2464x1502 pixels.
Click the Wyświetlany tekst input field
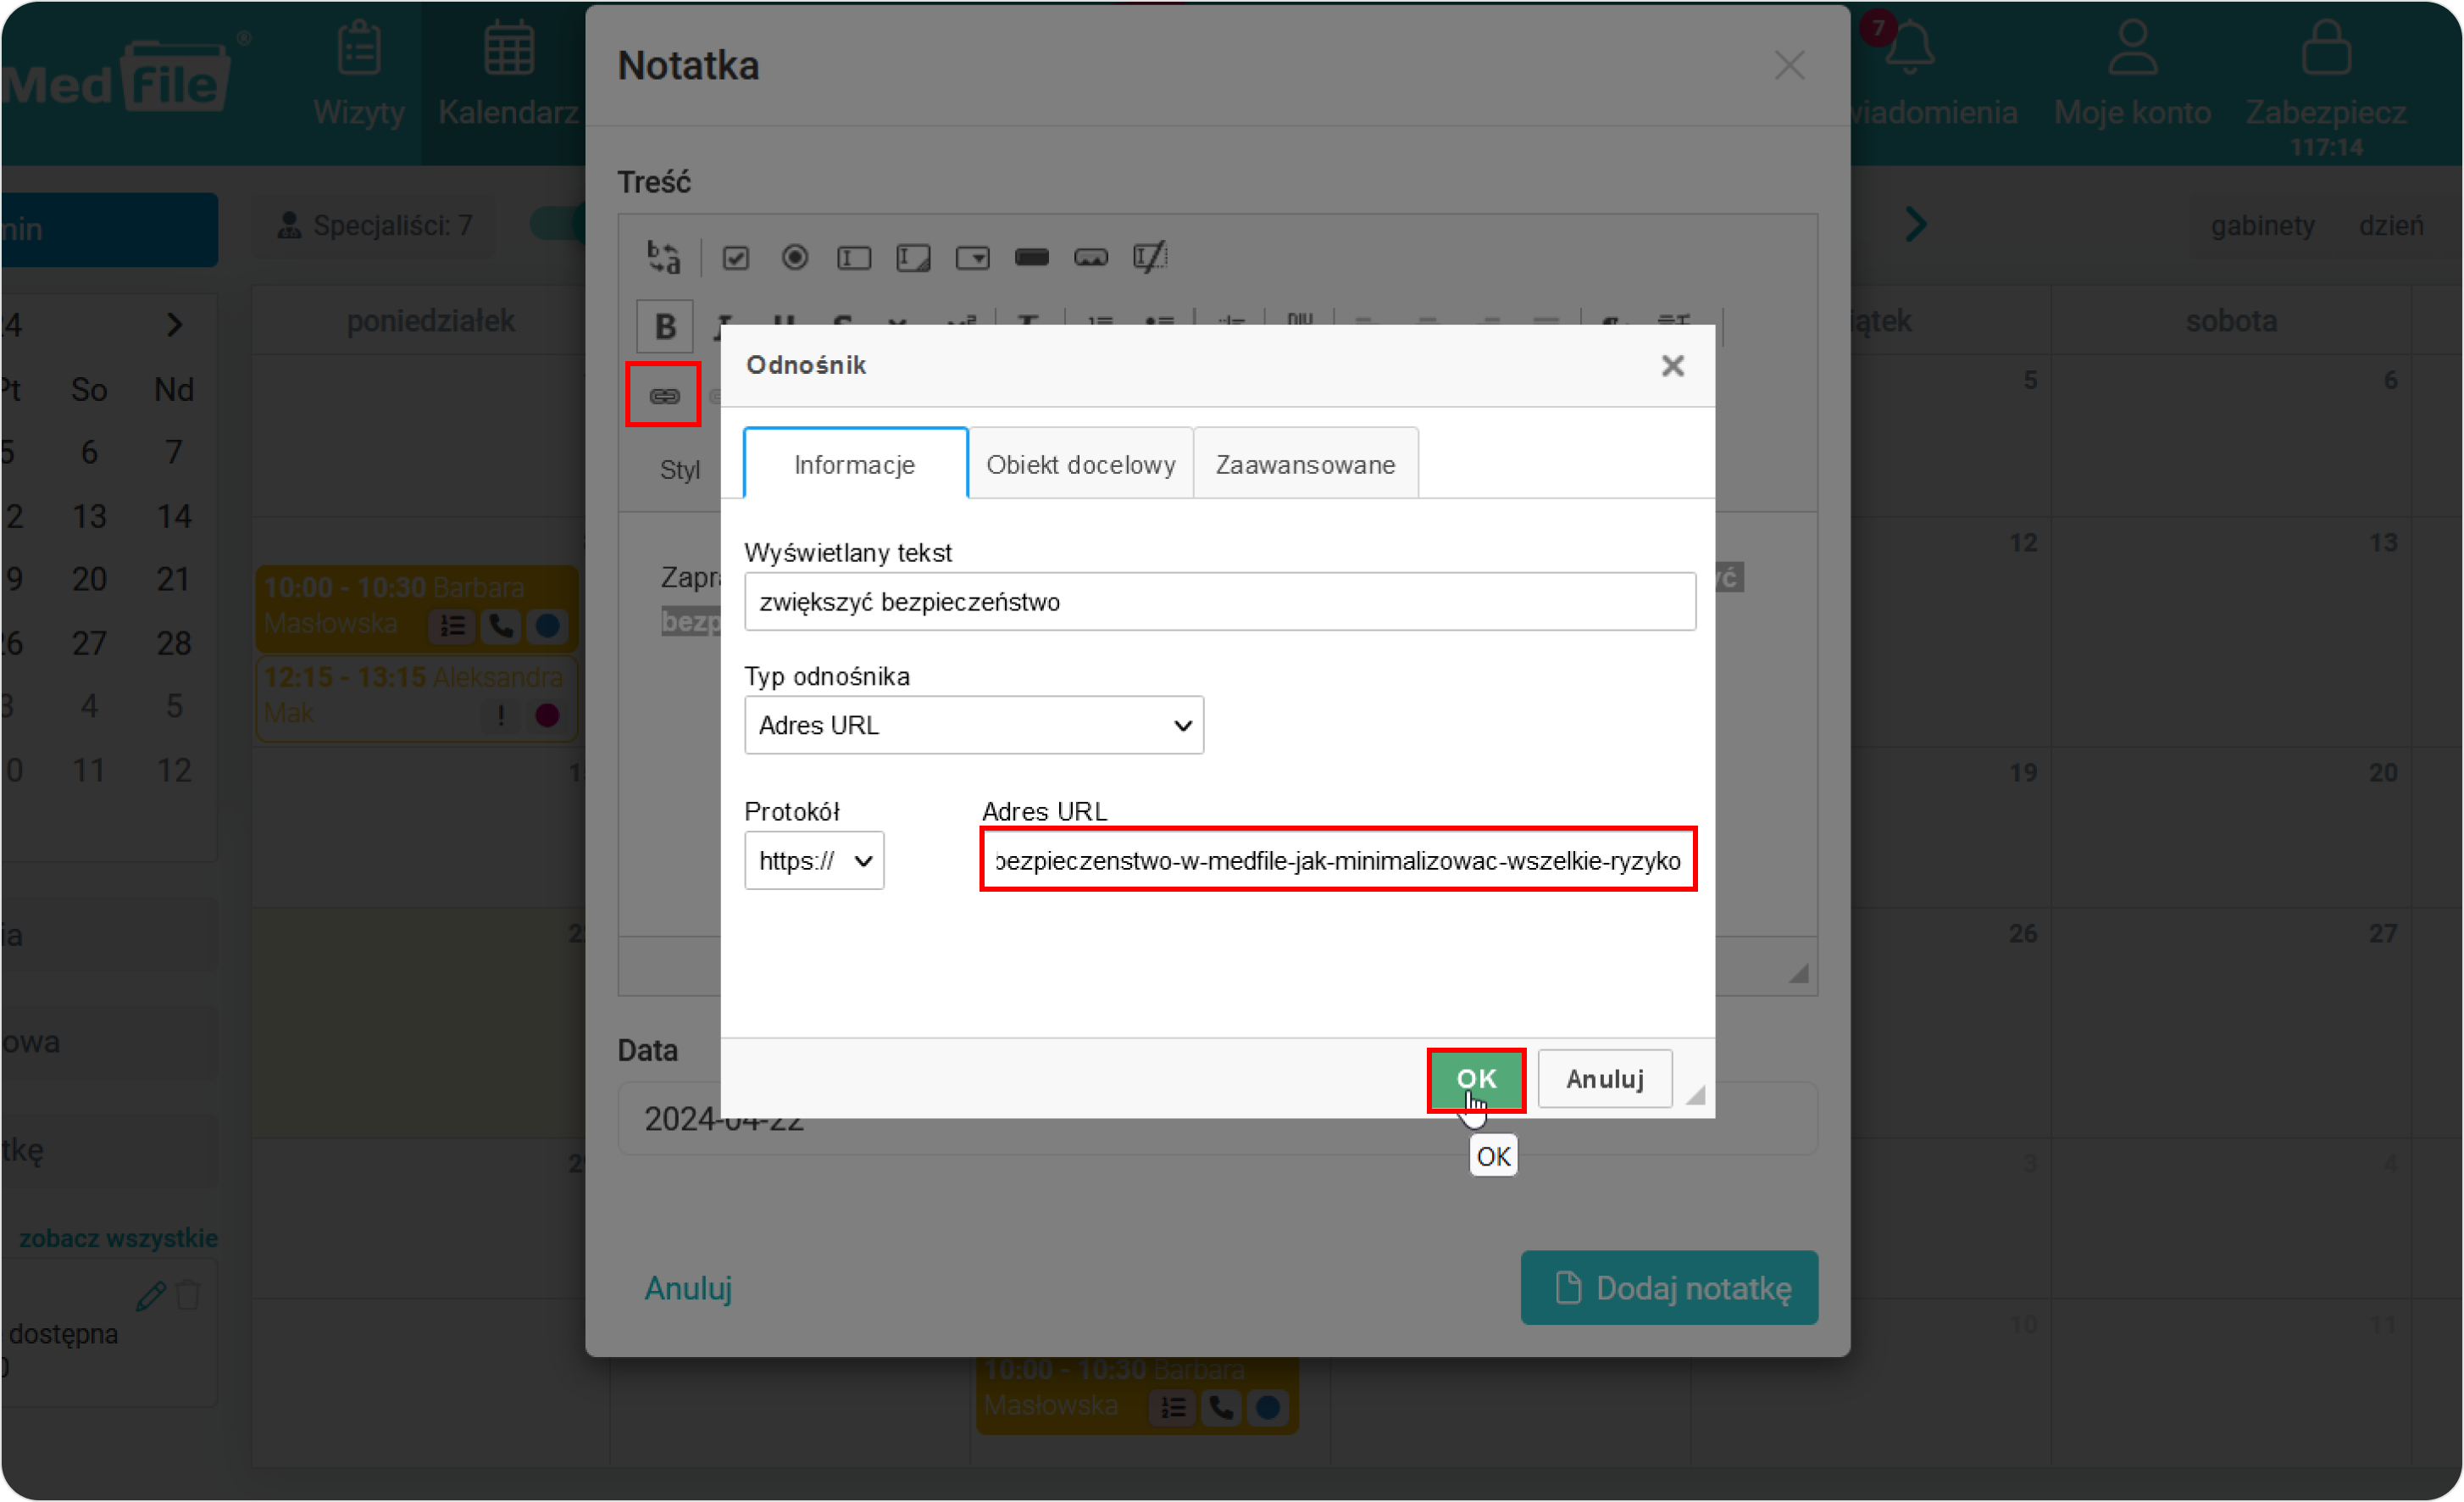1220,602
